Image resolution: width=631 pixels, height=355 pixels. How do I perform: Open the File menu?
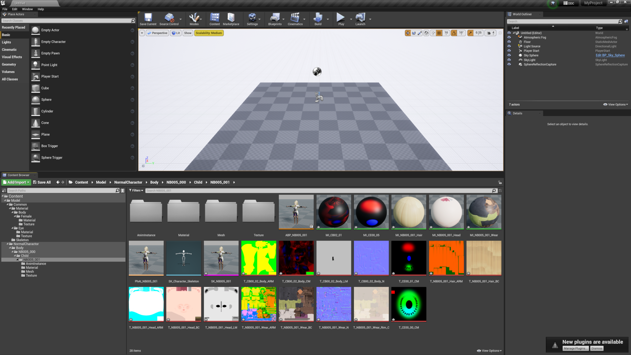pyautogui.click(x=5, y=9)
